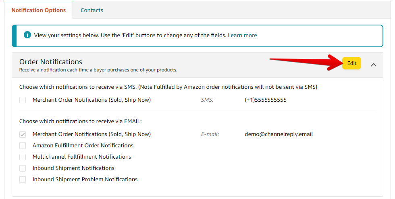Click the demo@channelreply.email address
Image resolution: width=395 pixels, height=199 pixels.
[x=279, y=134]
